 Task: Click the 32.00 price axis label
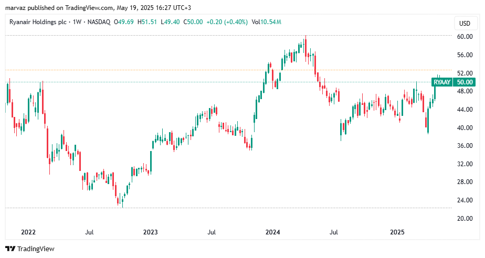click(465, 164)
